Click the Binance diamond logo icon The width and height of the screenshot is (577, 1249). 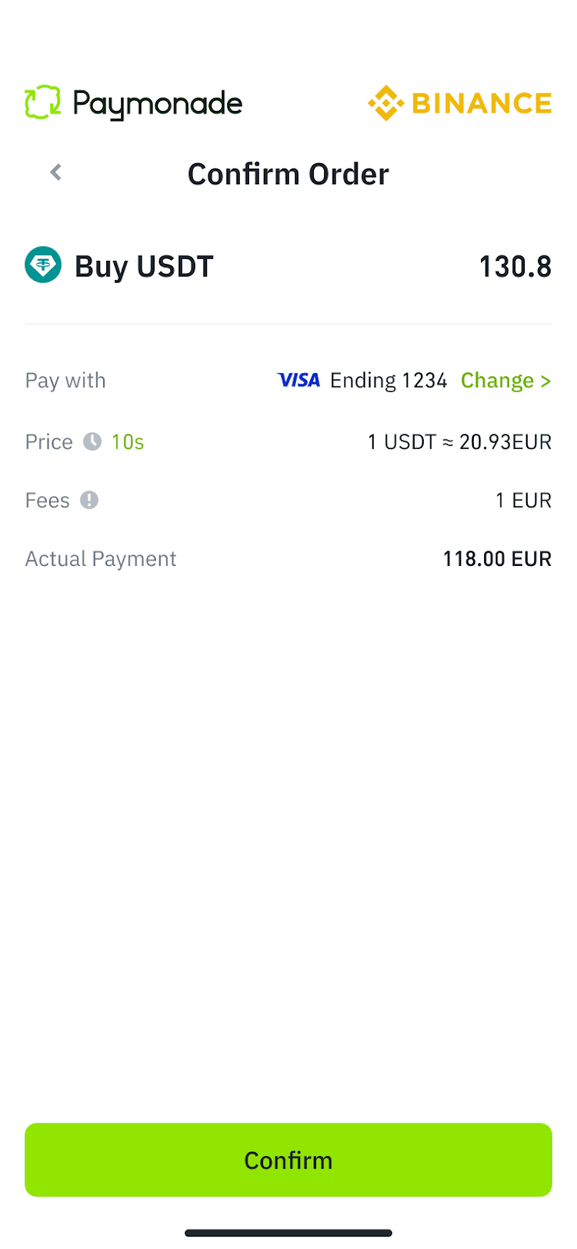click(x=385, y=103)
